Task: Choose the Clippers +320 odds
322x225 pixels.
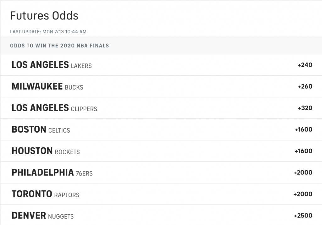Action: (x=305, y=108)
